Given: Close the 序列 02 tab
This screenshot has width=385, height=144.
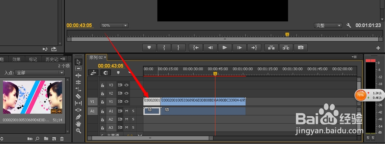Looking at the screenshot, I should point(105,57).
